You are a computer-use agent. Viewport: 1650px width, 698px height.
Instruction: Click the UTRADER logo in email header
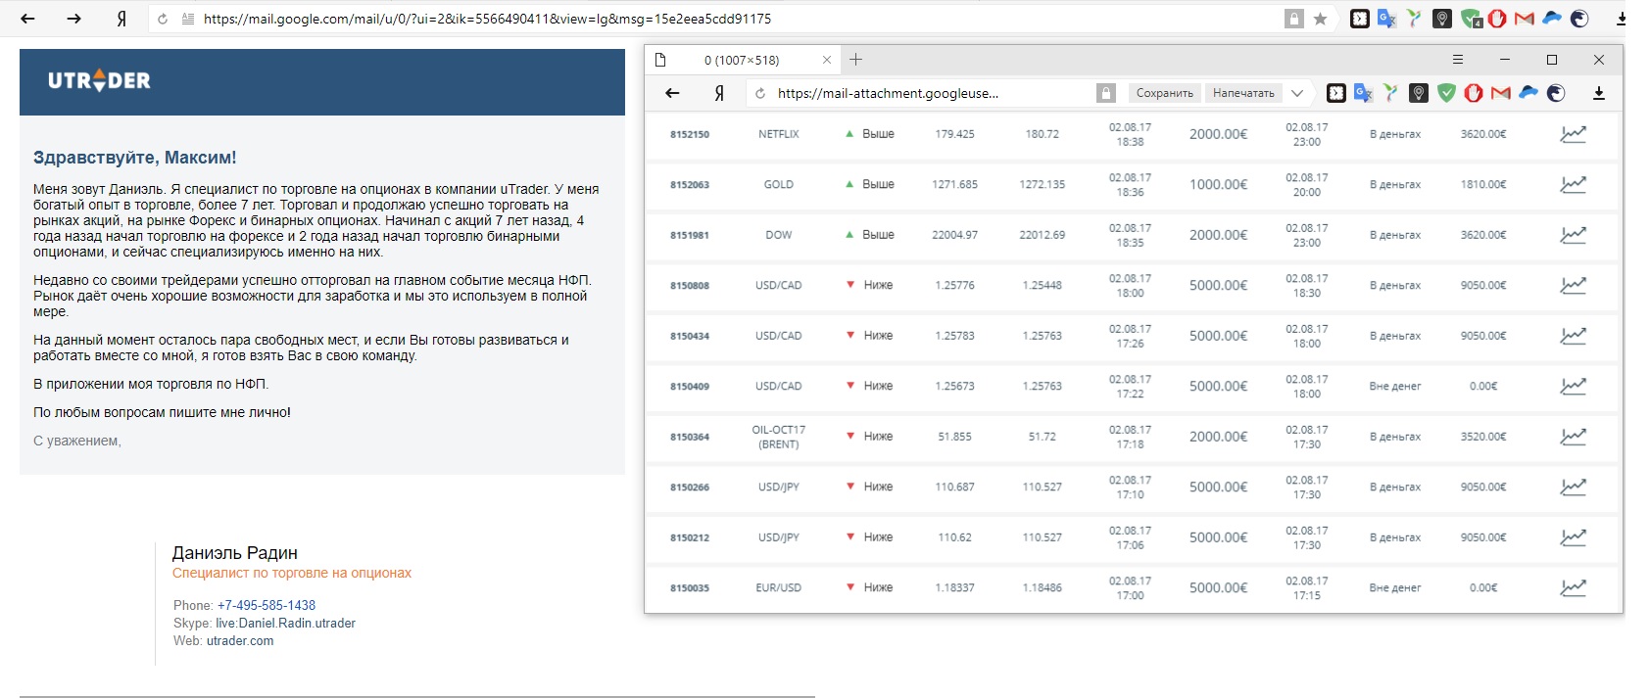pyautogui.click(x=99, y=81)
